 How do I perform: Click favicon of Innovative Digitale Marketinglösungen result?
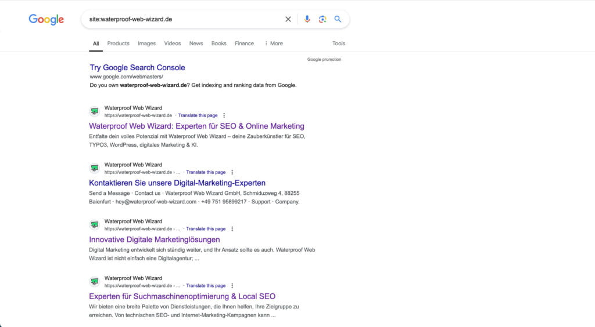tap(95, 225)
